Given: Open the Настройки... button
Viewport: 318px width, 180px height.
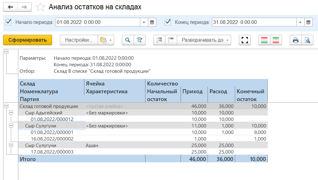Looking at the screenshot, I should 79,40.
